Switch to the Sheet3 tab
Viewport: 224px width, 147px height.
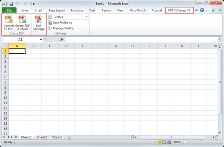57,137
